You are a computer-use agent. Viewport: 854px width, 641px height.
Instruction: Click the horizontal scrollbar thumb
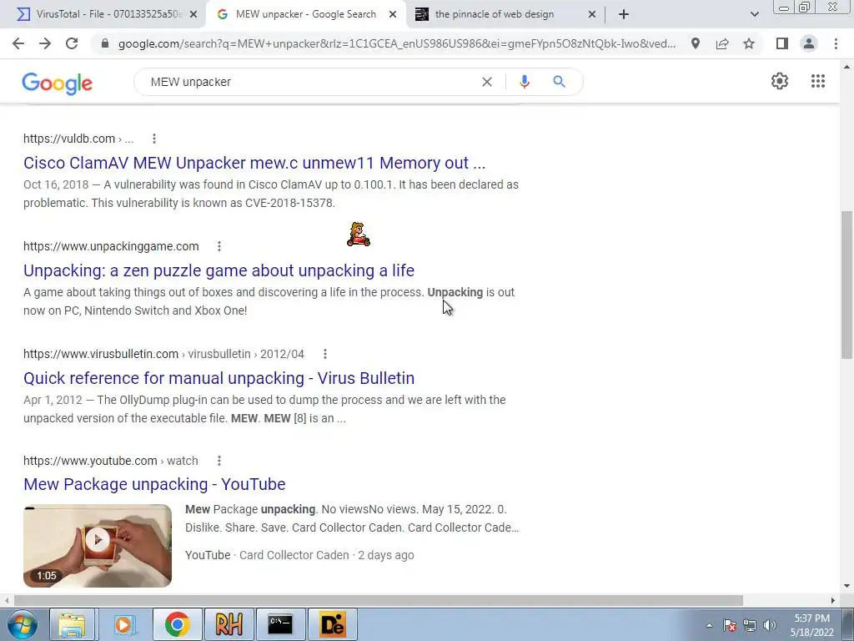click(x=379, y=600)
